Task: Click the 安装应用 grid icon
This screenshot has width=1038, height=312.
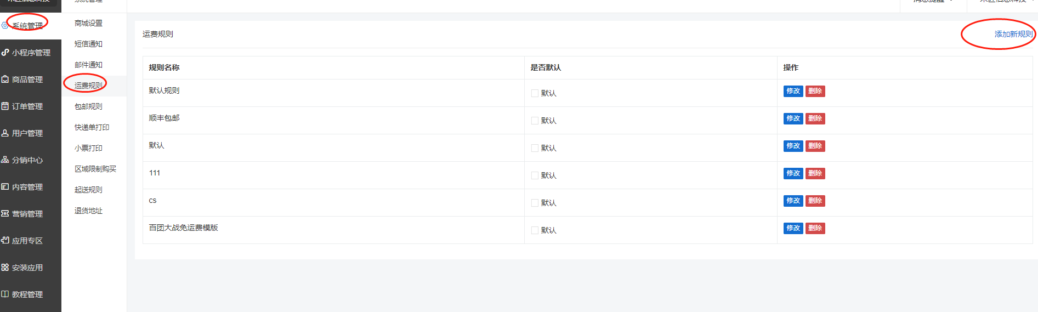Action: (x=5, y=267)
